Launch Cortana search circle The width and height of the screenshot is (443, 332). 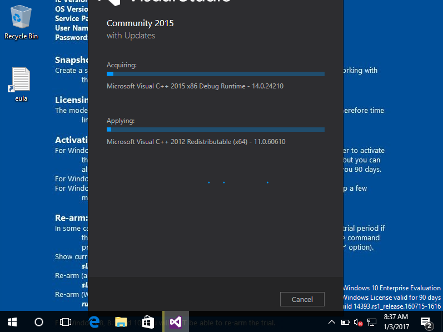point(39,322)
